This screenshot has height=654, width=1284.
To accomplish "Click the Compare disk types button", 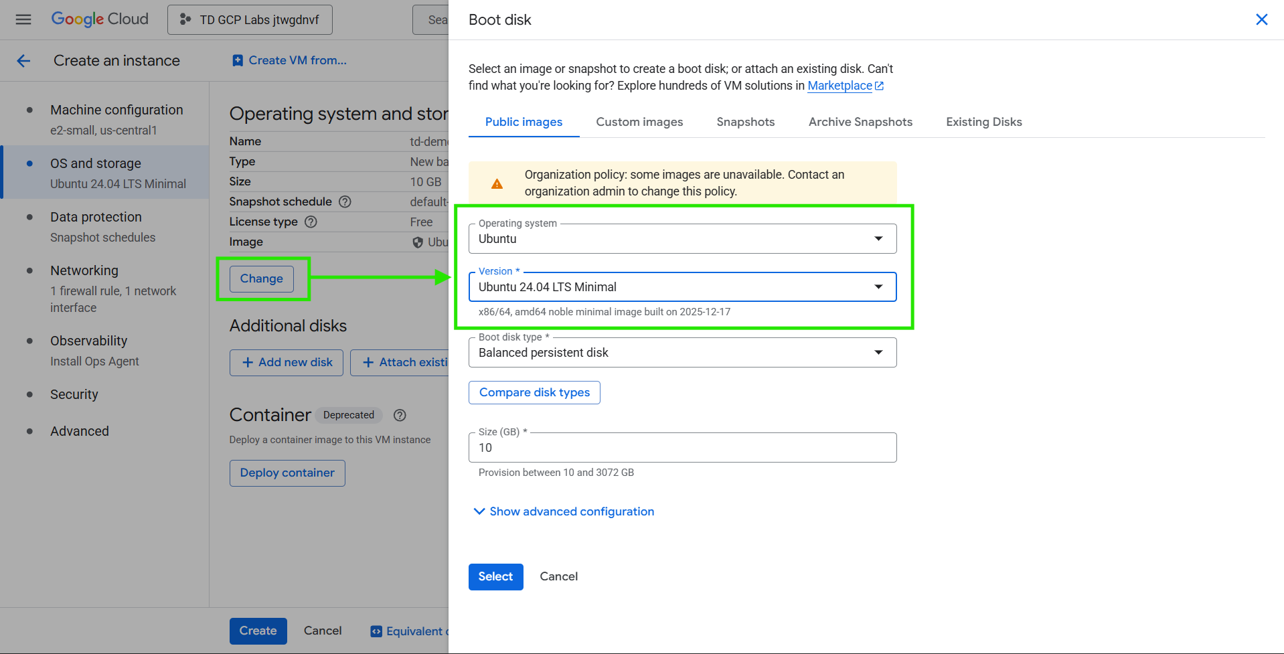I will point(534,392).
